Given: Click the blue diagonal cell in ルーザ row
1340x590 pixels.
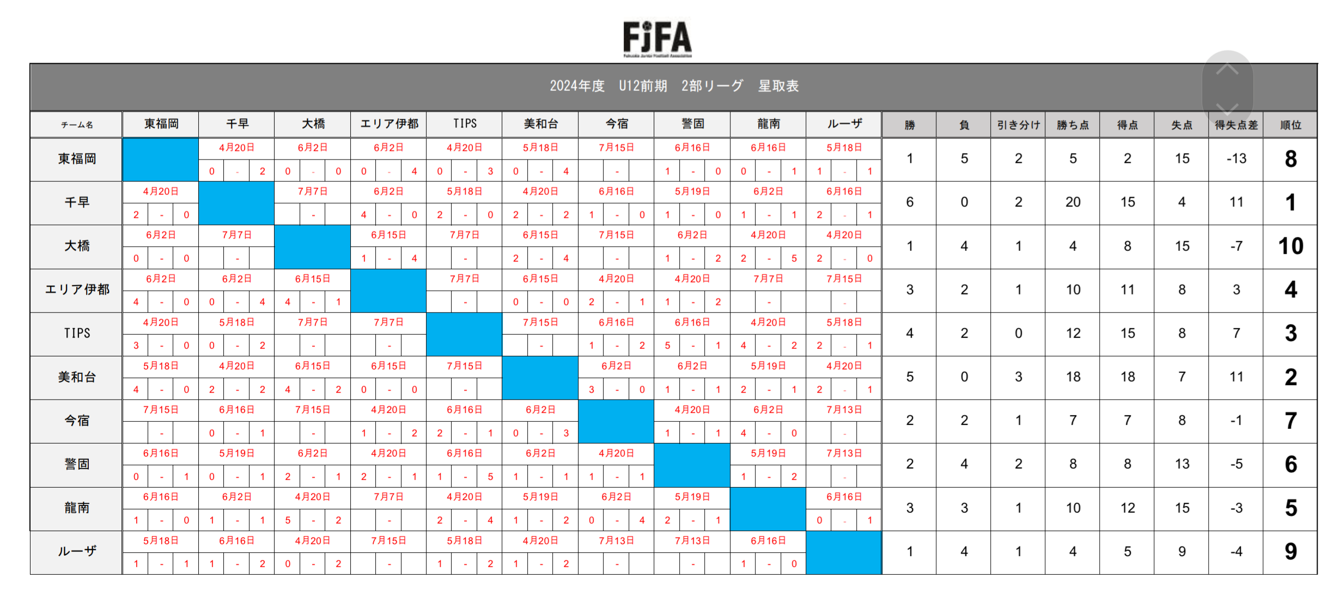Looking at the screenshot, I should 843,552.
